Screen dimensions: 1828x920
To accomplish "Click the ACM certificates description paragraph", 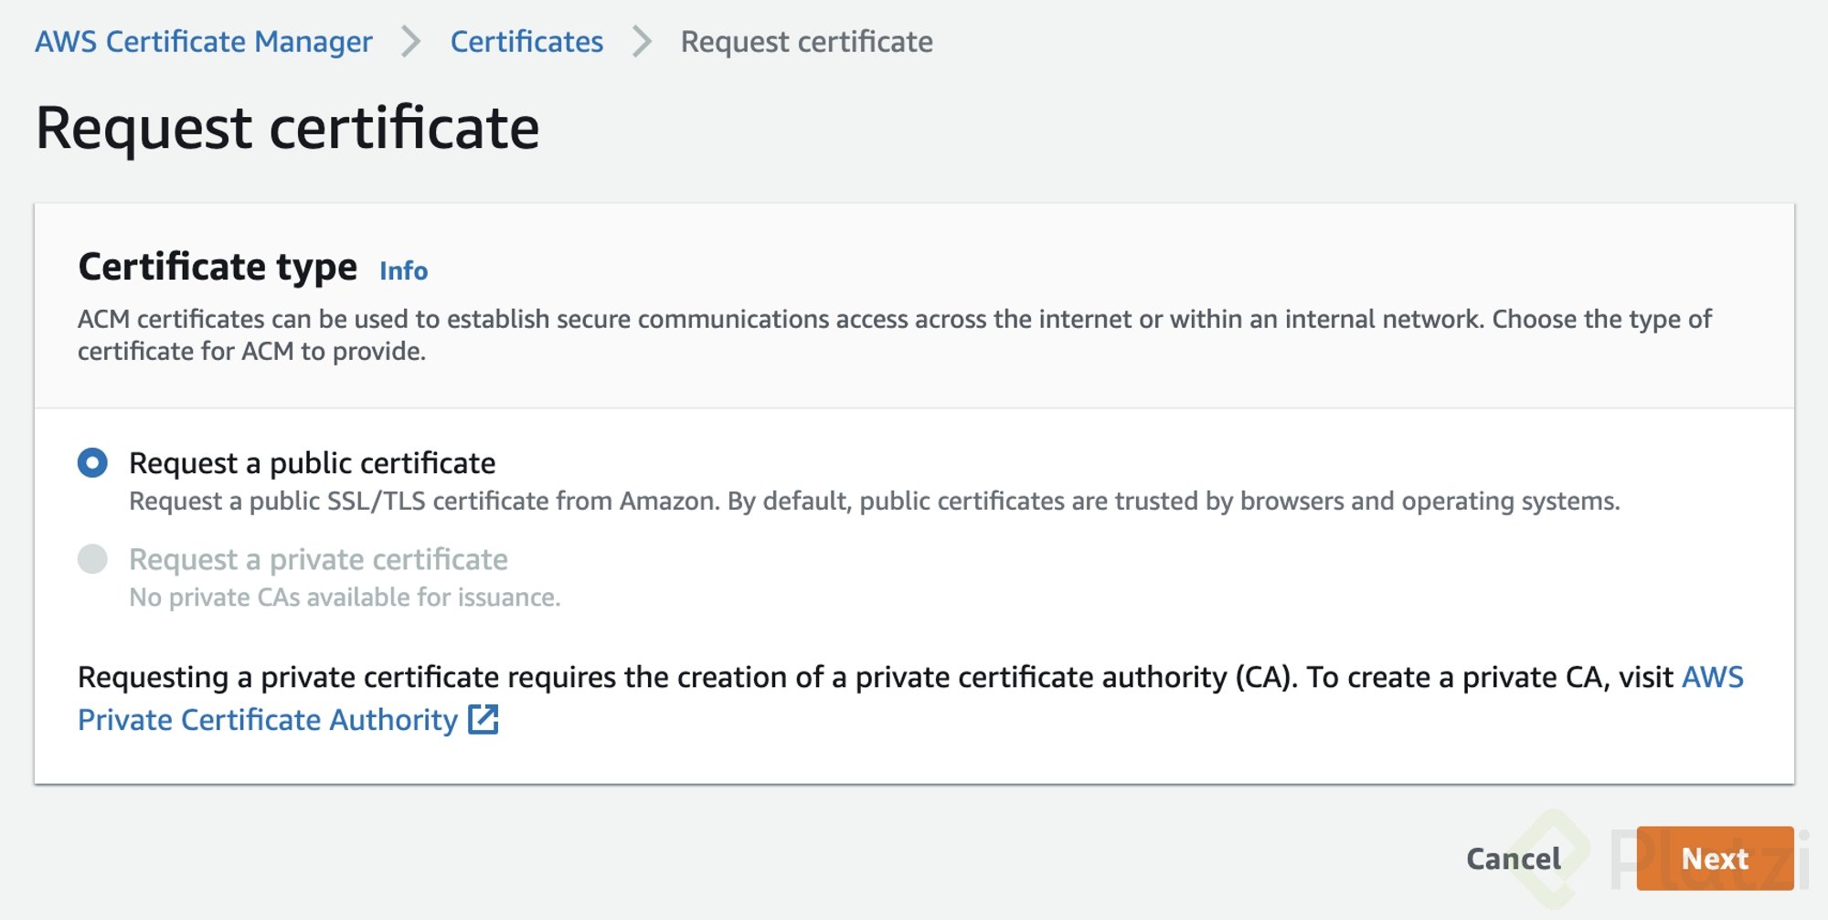I will point(895,335).
